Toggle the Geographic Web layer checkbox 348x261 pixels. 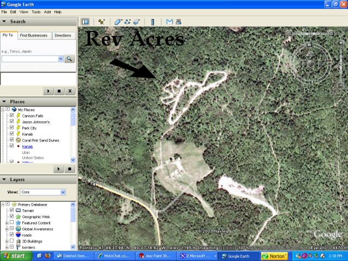[12, 216]
